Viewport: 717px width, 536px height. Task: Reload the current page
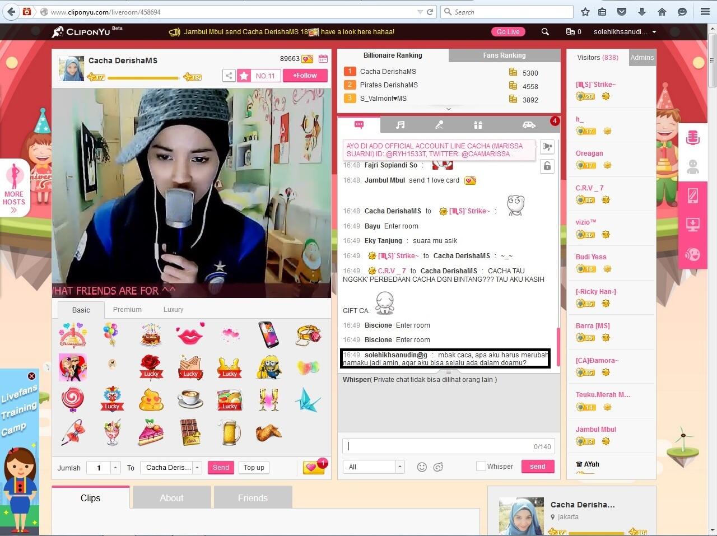pyautogui.click(x=430, y=12)
